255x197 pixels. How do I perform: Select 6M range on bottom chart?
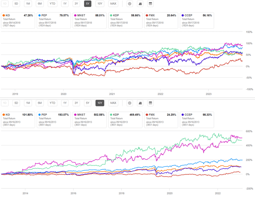tap(40, 103)
